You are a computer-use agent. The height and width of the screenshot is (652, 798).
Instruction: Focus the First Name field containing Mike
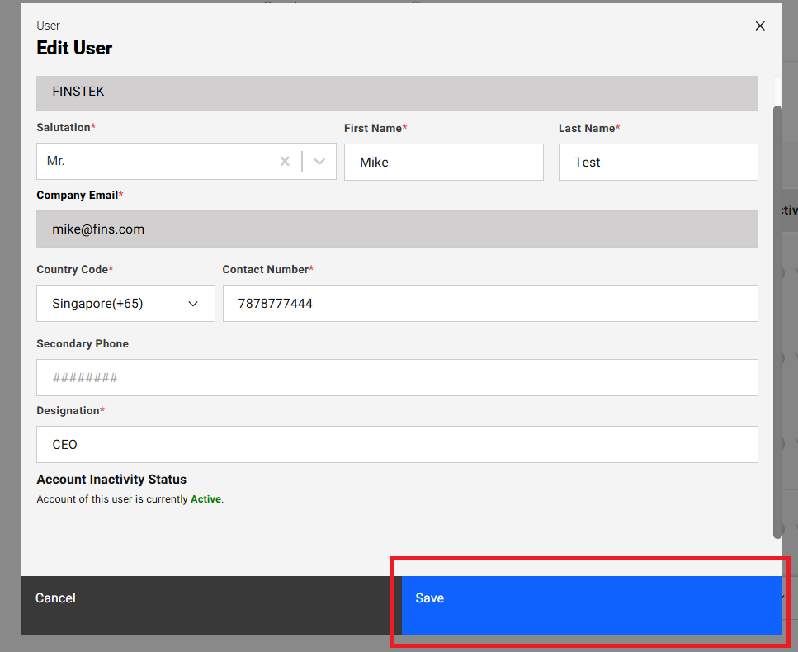pos(443,163)
